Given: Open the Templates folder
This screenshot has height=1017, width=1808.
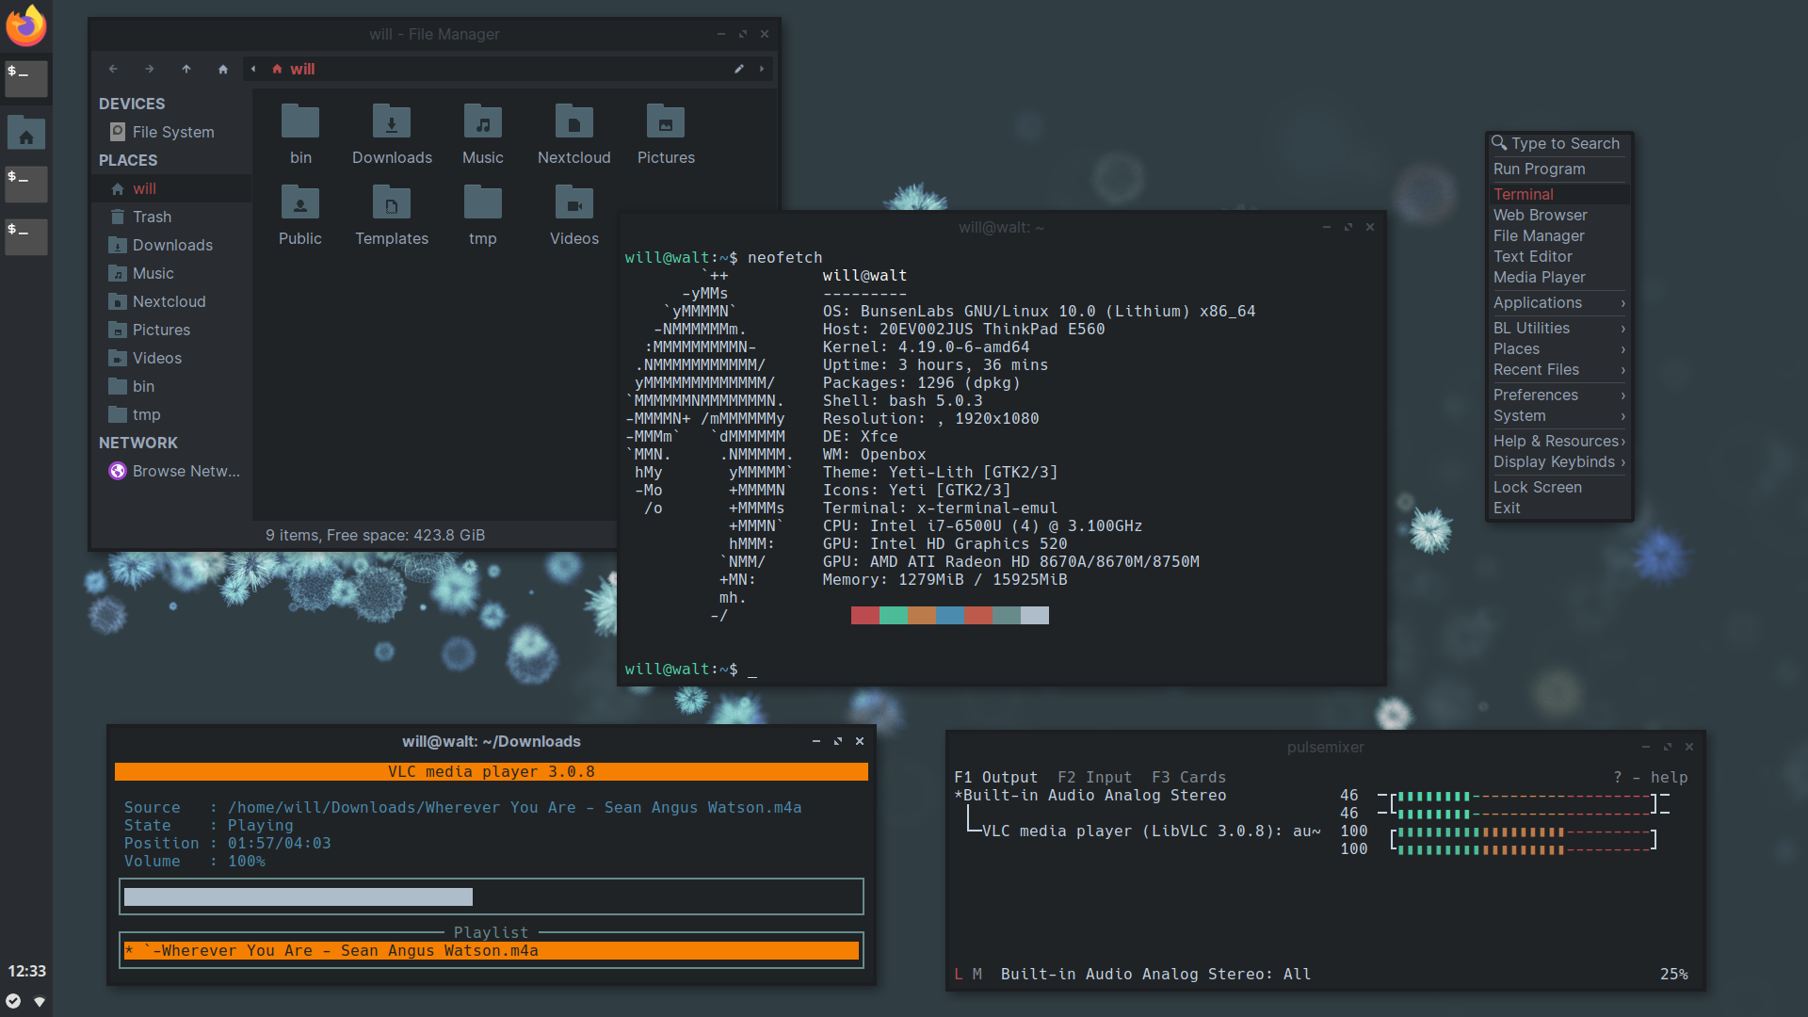Looking at the screenshot, I should pyautogui.click(x=391, y=203).
